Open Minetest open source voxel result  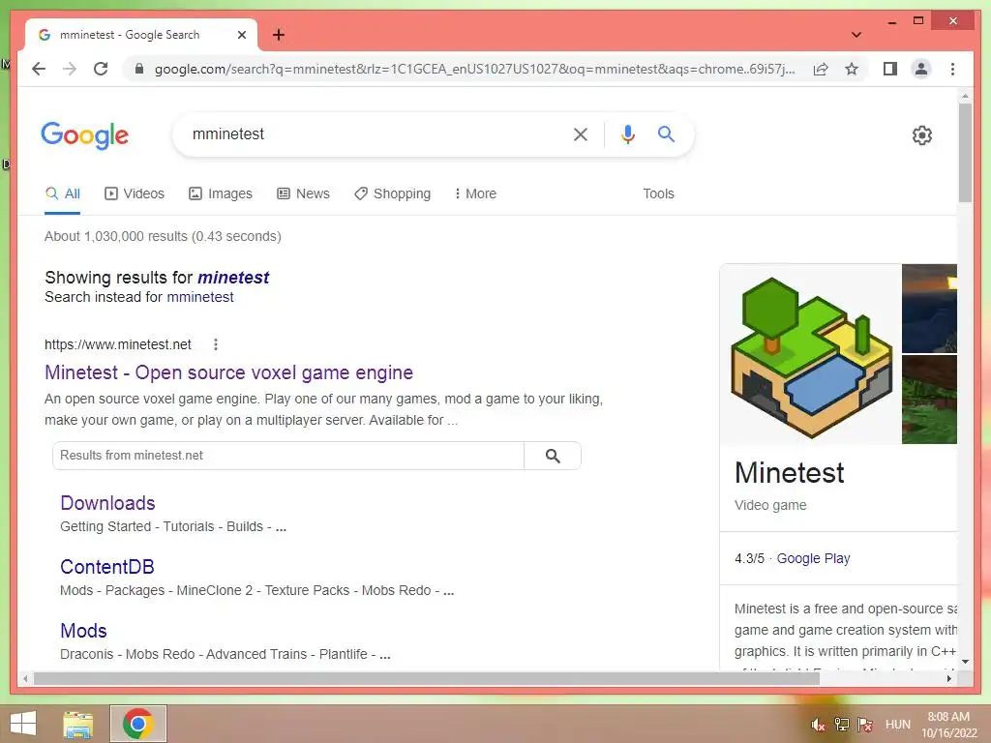(228, 372)
